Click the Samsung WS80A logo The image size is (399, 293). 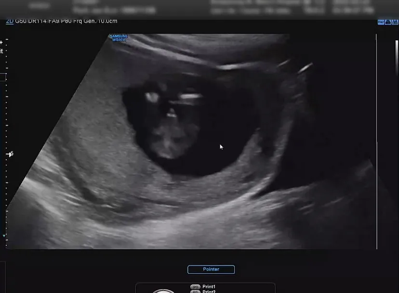(119, 38)
